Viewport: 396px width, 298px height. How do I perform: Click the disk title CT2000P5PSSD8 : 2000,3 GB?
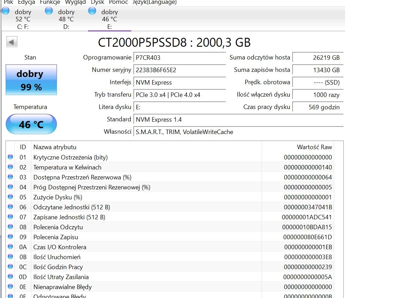[x=174, y=42]
